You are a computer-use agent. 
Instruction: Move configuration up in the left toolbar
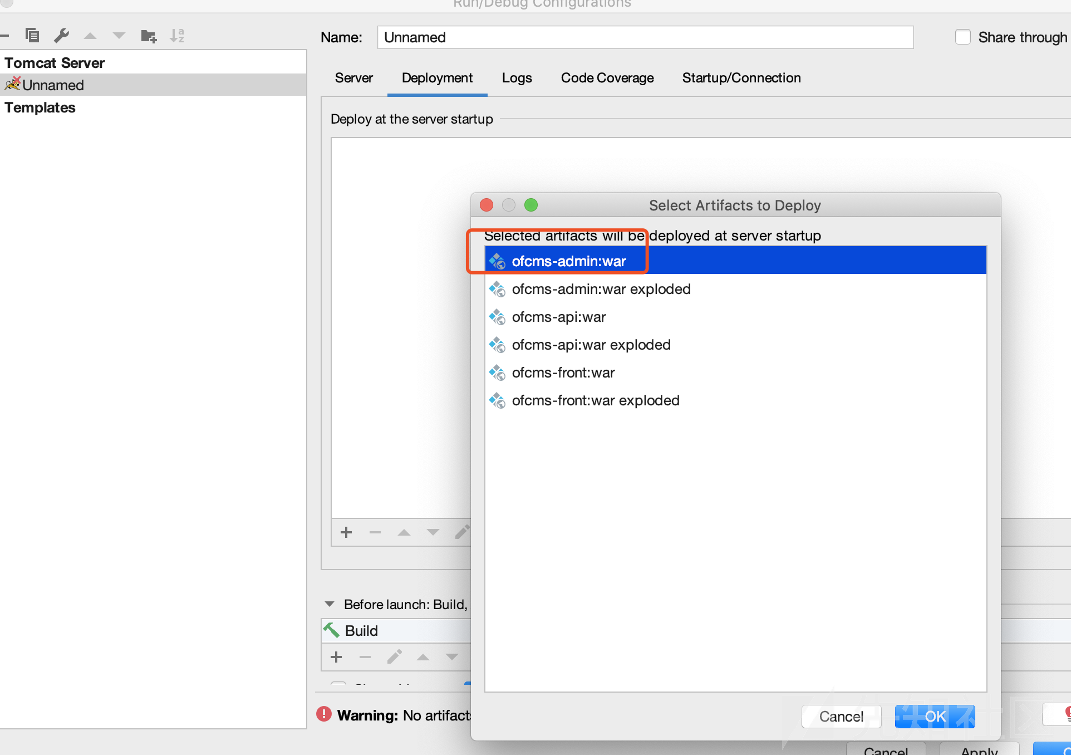tap(90, 36)
